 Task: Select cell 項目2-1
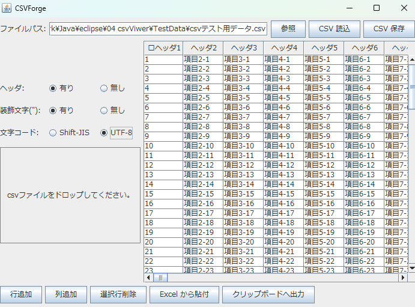point(203,59)
